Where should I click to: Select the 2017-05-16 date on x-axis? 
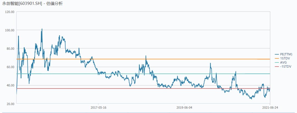click(98, 107)
